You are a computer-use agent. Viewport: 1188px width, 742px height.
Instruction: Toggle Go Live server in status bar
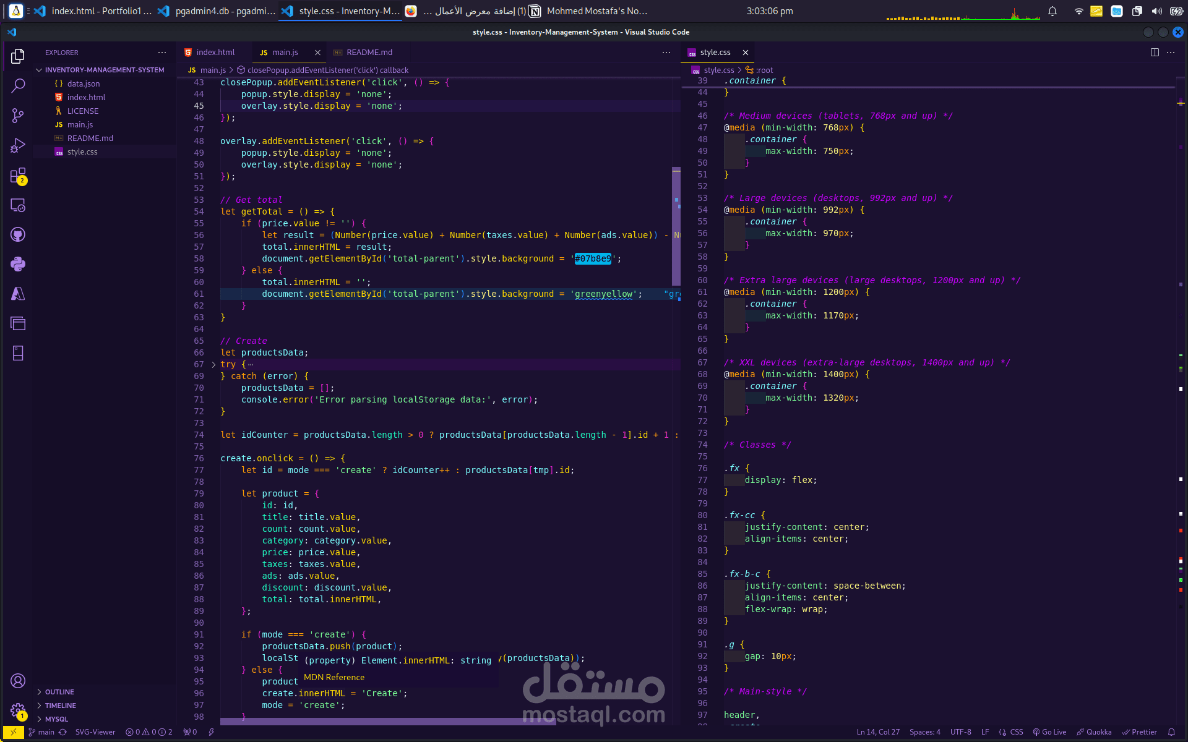tap(1049, 732)
